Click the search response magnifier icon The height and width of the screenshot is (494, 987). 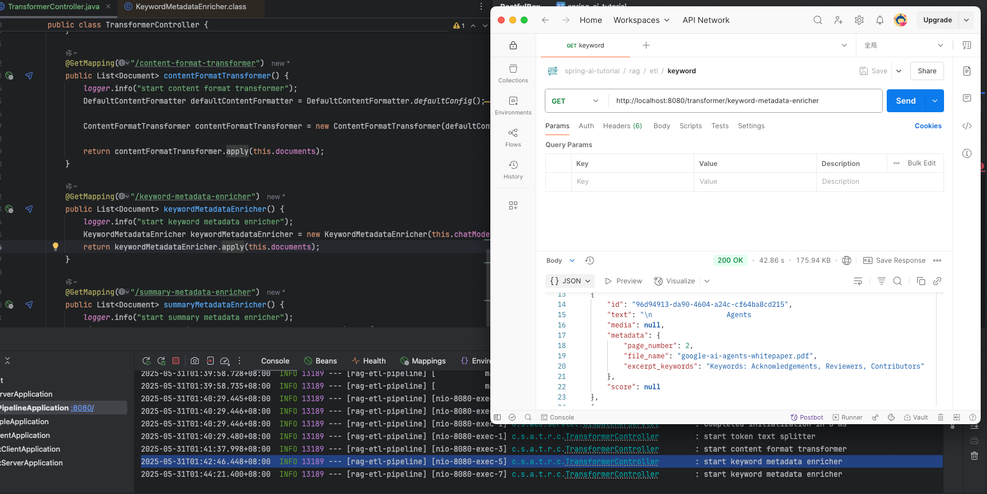point(898,281)
